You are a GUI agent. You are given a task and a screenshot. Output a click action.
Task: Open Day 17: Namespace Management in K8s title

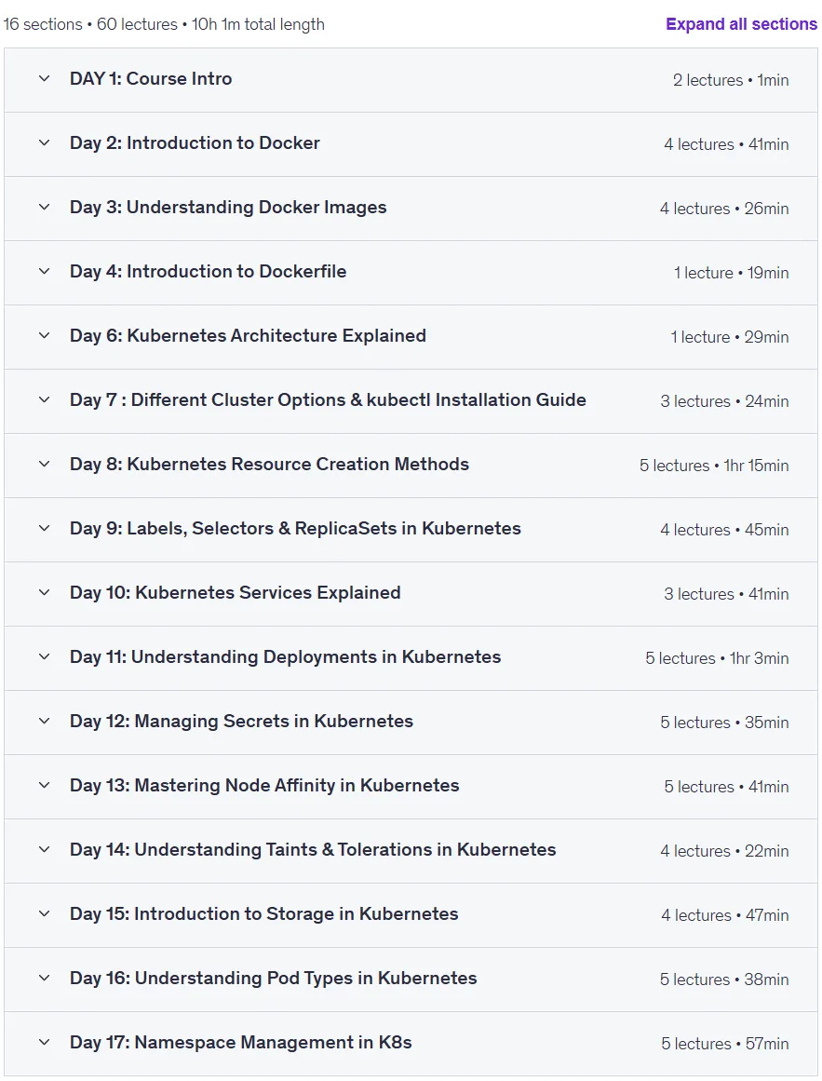pyautogui.click(x=240, y=1043)
